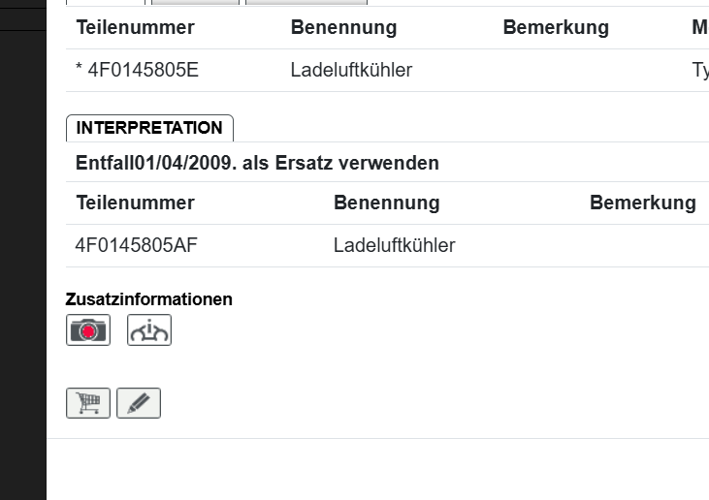Click the Entfall 01/04/2009 replacement notice
Image resolution: width=709 pixels, height=500 pixels.
tap(257, 163)
